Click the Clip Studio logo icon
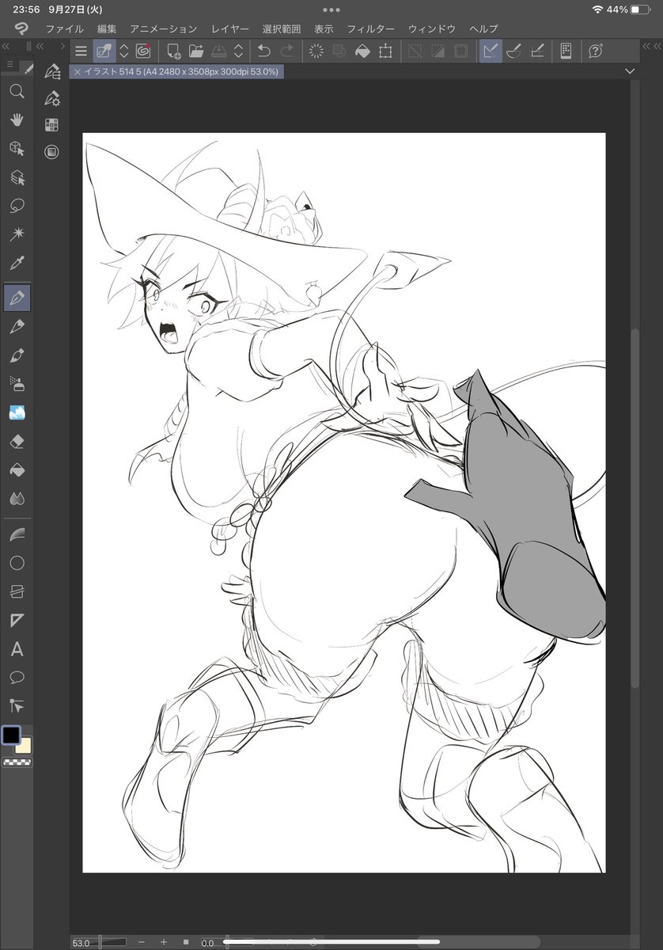Viewport: 663px width, 950px height. pos(21,28)
